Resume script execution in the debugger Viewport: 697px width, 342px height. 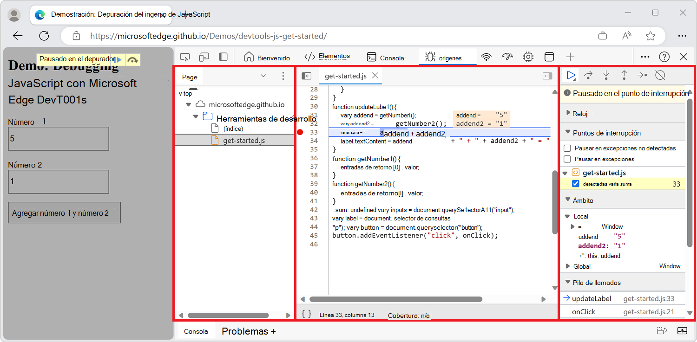pos(570,75)
